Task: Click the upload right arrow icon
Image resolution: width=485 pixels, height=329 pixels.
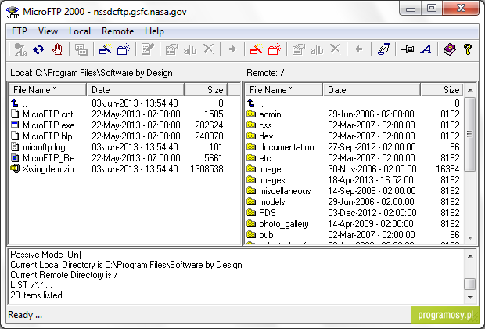Action: coord(232,49)
